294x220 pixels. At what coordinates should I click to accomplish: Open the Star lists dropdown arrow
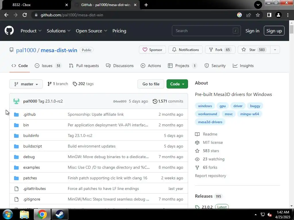tap(275, 50)
